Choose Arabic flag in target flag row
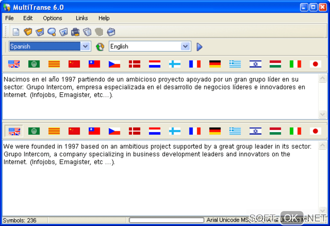The height and width of the screenshot is (226, 330). coord(34,131)
